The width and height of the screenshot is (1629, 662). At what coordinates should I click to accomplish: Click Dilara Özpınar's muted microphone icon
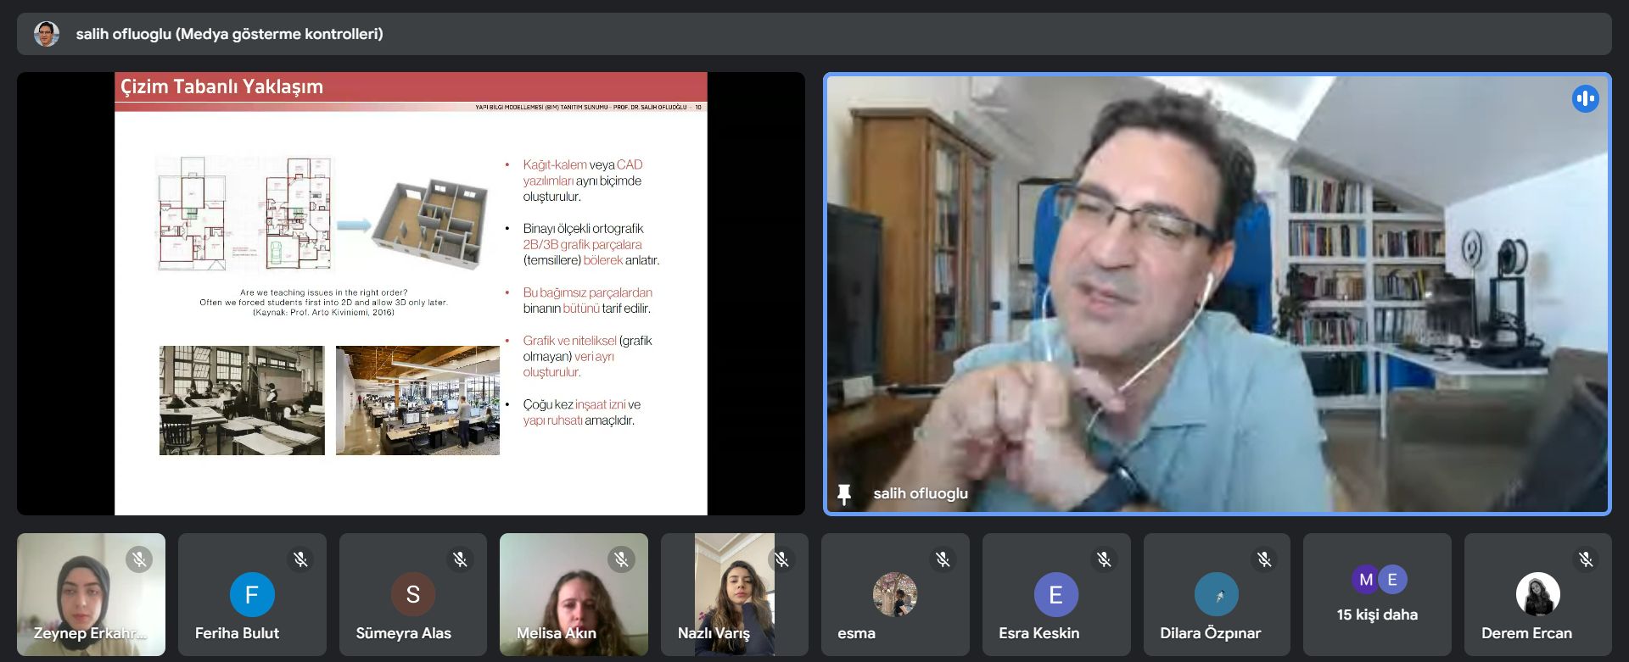[x=1264, y=559]
